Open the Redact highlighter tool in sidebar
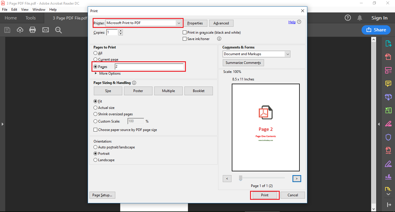This screenshot has width=395, height=212. [x=388, y=124]
